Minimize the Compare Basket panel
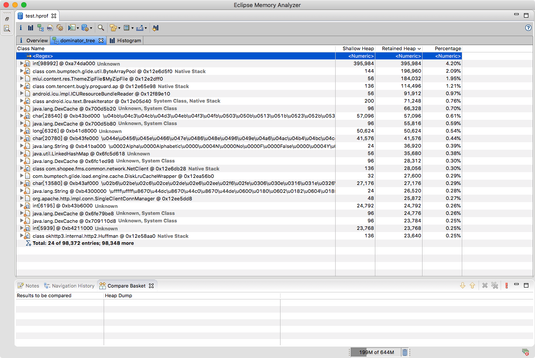The image size is (535, 358). coord(516,284)
